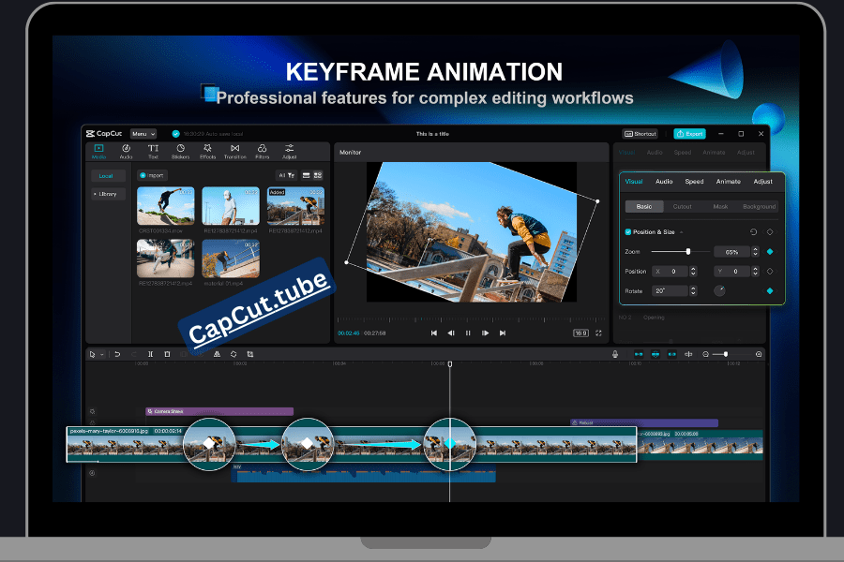Click the Position Y stepper arrows
The image size is (844, 562).
pos(755,272)
